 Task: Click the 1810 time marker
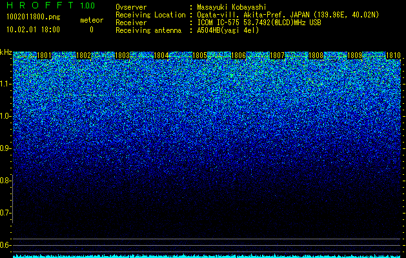click(x=393, y=55)
